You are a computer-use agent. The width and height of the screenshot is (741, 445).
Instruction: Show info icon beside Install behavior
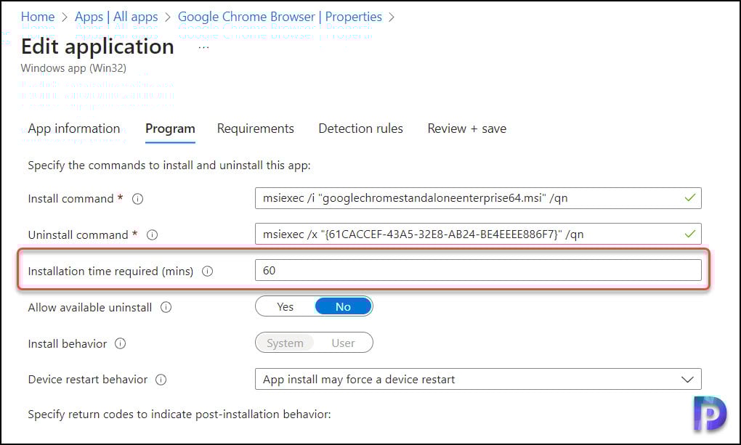coord(121,343)
